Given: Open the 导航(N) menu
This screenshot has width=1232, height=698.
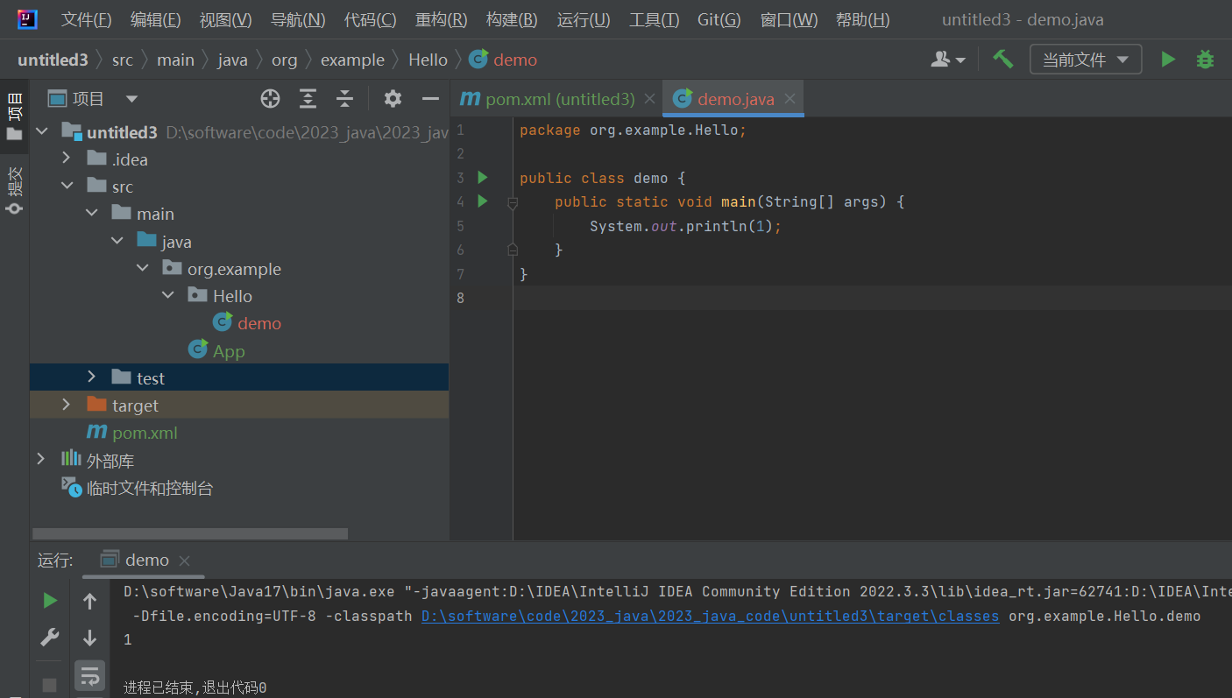Looking at the screenshot, I should pos(298,19).
